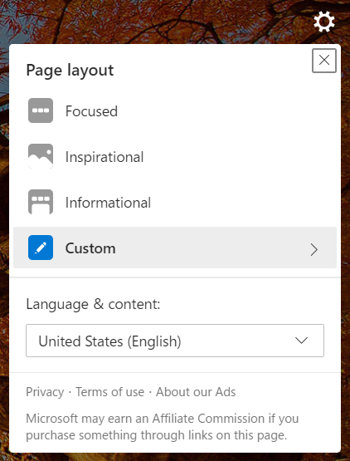Open the Language & content dropdown

coord(175,341)
